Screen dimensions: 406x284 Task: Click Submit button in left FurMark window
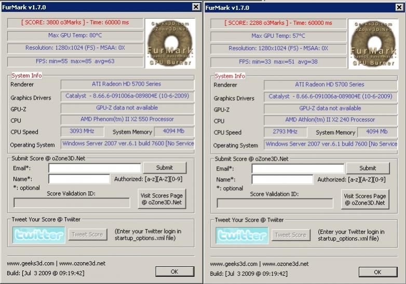pos(165,168)
